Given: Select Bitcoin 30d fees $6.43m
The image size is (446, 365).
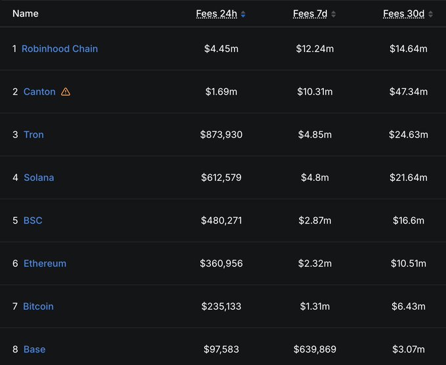Looking at the screenshot, I should pyautogui.click(x=409, y=306).
